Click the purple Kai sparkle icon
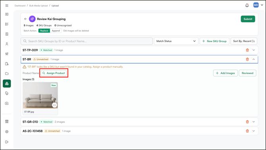266x150 pixels. point(32,19)
